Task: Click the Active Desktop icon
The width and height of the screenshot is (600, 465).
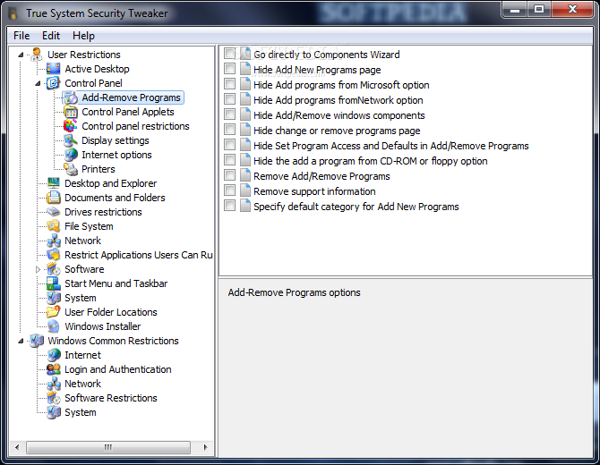Action: [53, 69]
